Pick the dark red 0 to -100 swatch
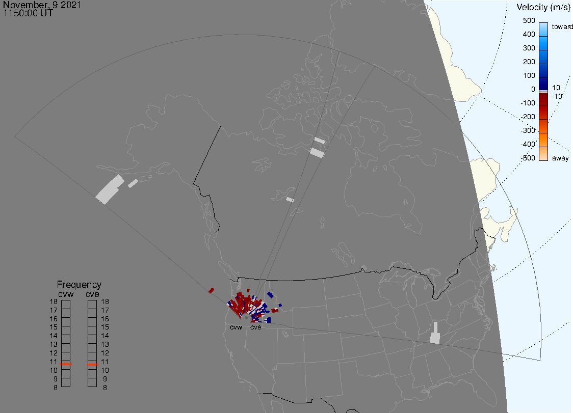This screenshot has width=573, height=413. point(543,99)
